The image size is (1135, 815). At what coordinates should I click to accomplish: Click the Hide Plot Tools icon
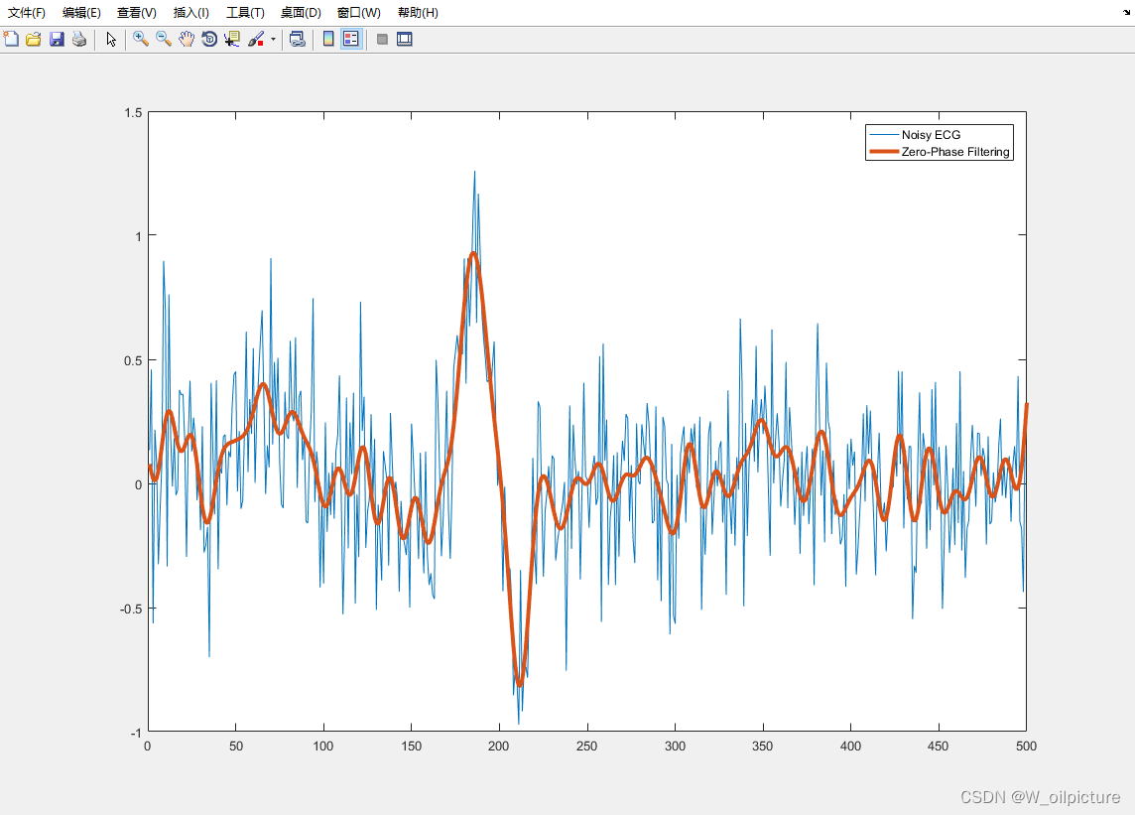[382, 39]
